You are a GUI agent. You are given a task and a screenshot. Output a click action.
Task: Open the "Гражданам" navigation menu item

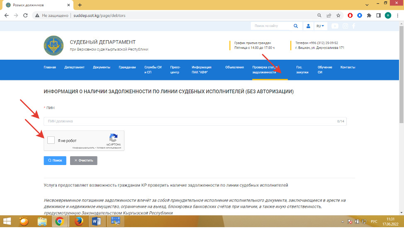(127, 67)
